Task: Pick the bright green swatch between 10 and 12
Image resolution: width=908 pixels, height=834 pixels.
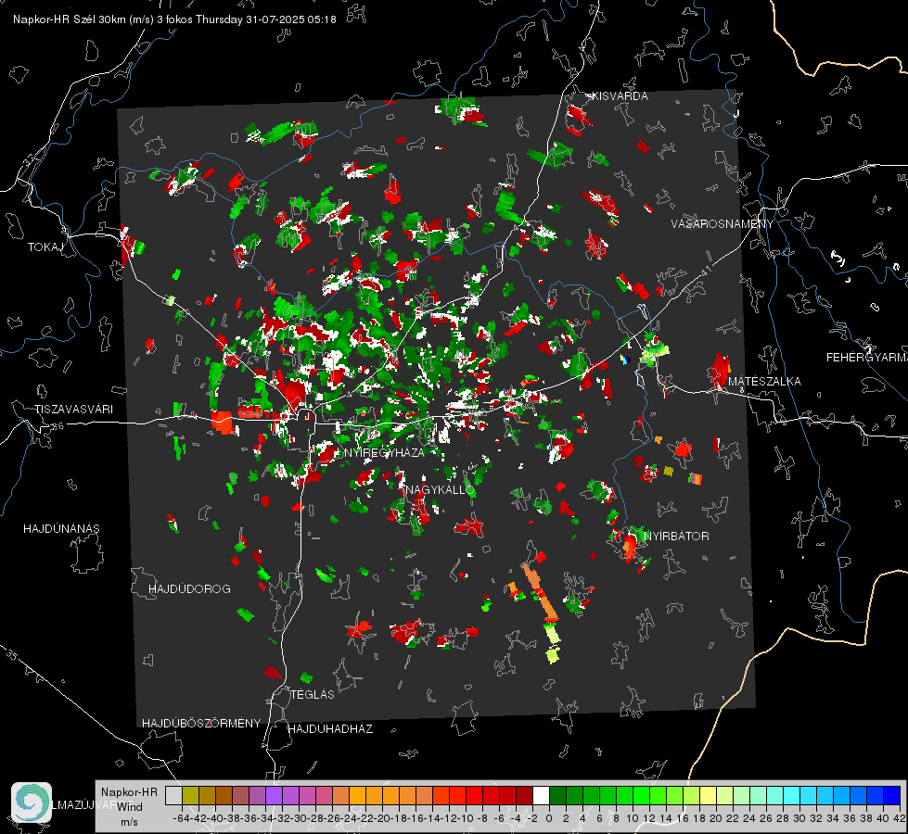Action: tap(641, 795)
